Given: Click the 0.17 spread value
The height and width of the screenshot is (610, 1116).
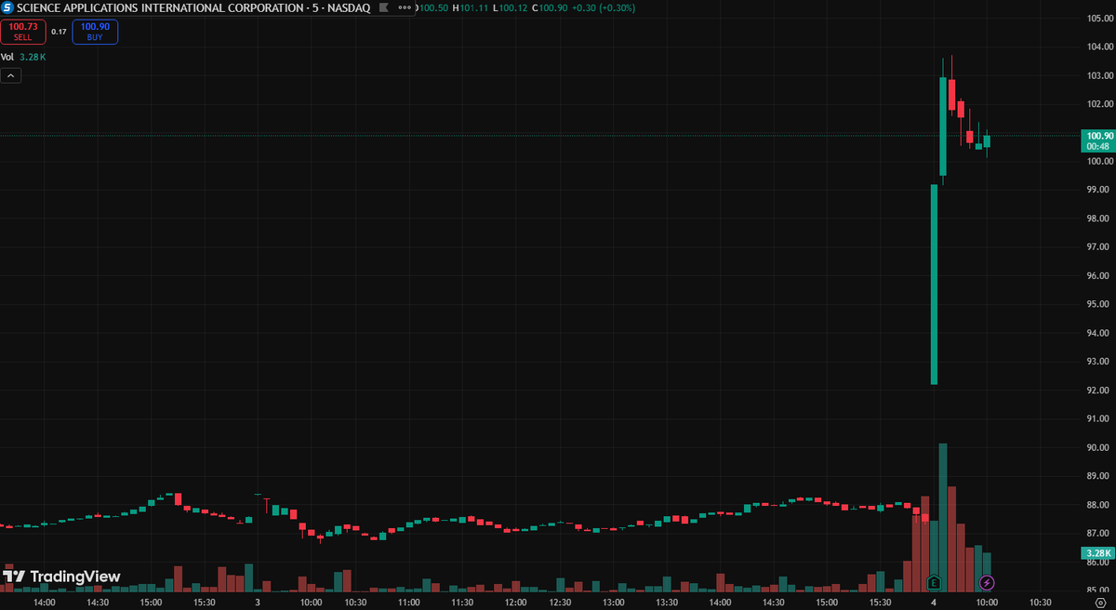Looking at the screenshot, I should tap(59, 32).
